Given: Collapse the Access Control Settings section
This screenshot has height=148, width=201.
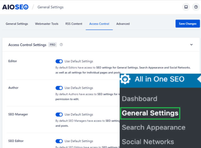Looking at the screenshot, I should click(191, 45).
